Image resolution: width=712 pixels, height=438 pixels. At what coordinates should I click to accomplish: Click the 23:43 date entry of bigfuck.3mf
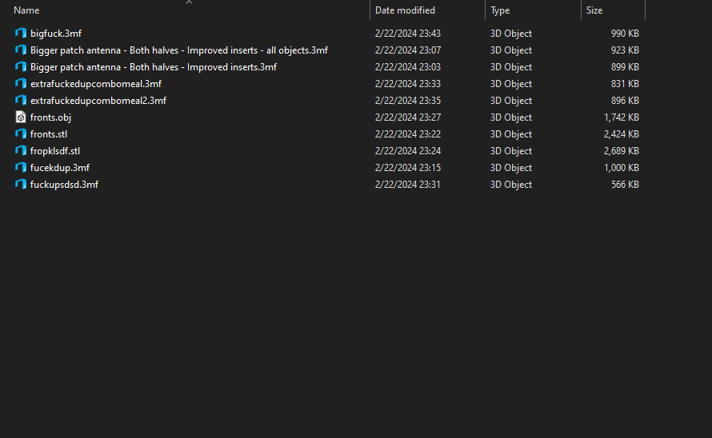pos(408,34)
